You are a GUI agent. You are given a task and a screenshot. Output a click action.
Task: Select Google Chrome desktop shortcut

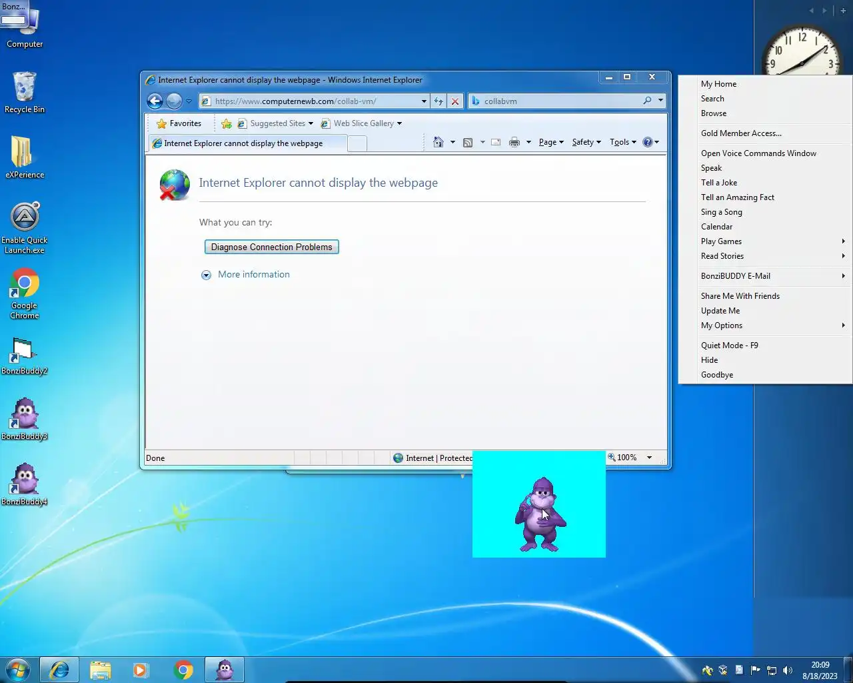coord(25,294)
